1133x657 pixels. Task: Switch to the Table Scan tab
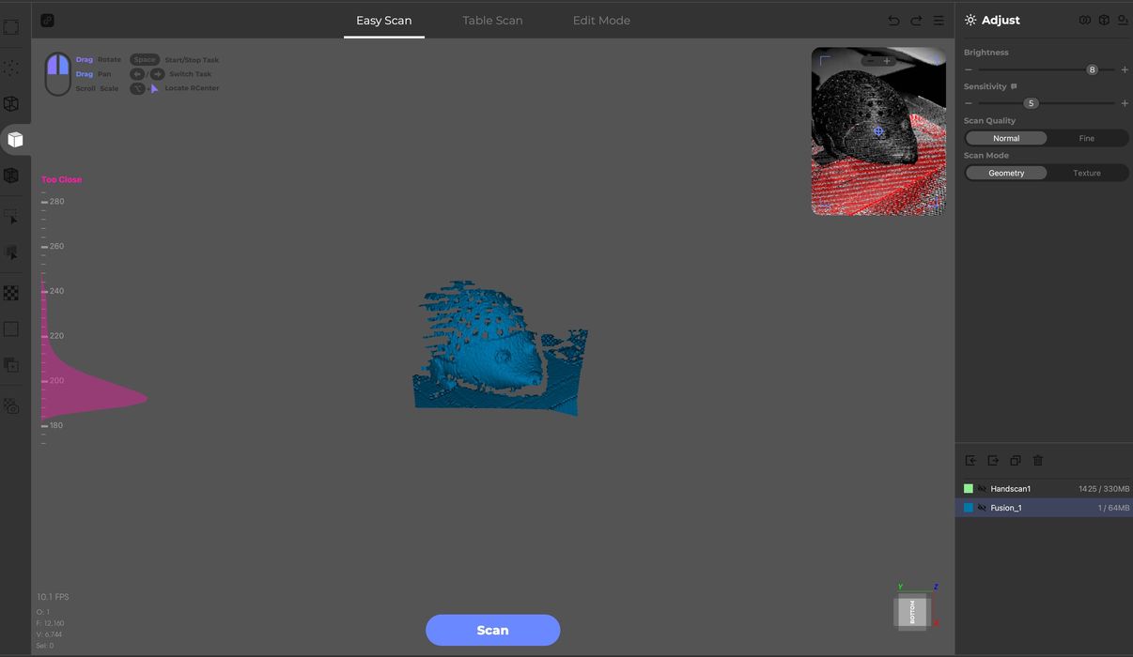(492, 21)
